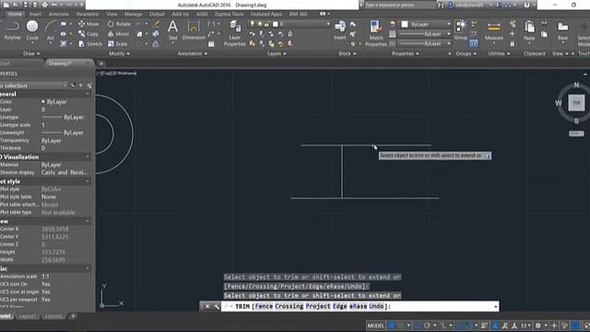590x332 pixels.
Task: Expand the Draw panel dropdown
Action: (31, 53)
